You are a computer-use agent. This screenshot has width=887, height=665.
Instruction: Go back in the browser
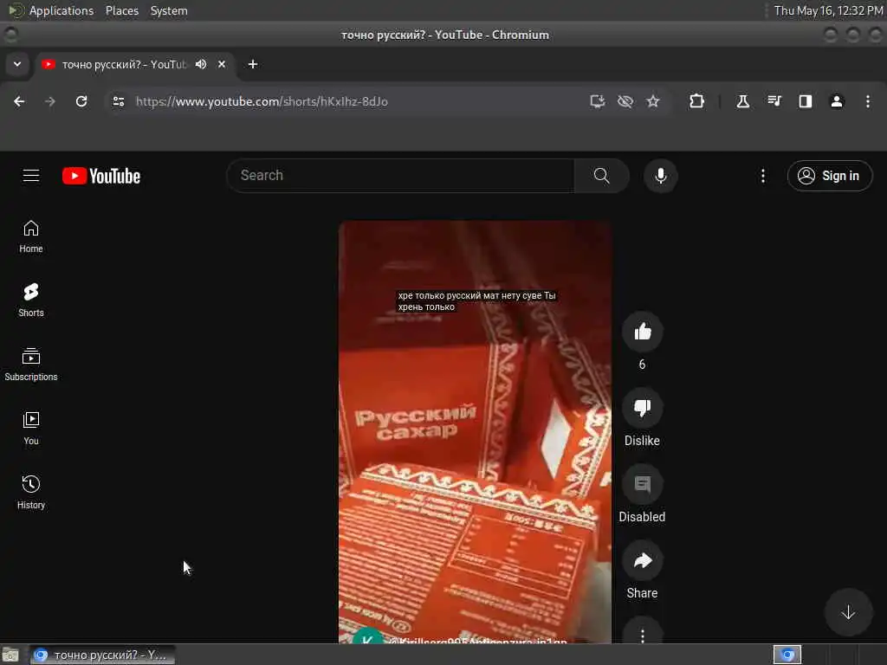pyautogui.click(x=19, y=101)
